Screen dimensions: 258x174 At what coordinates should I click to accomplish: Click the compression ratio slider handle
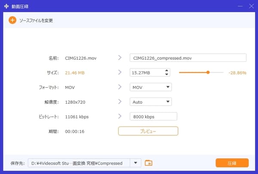[208, 73]
